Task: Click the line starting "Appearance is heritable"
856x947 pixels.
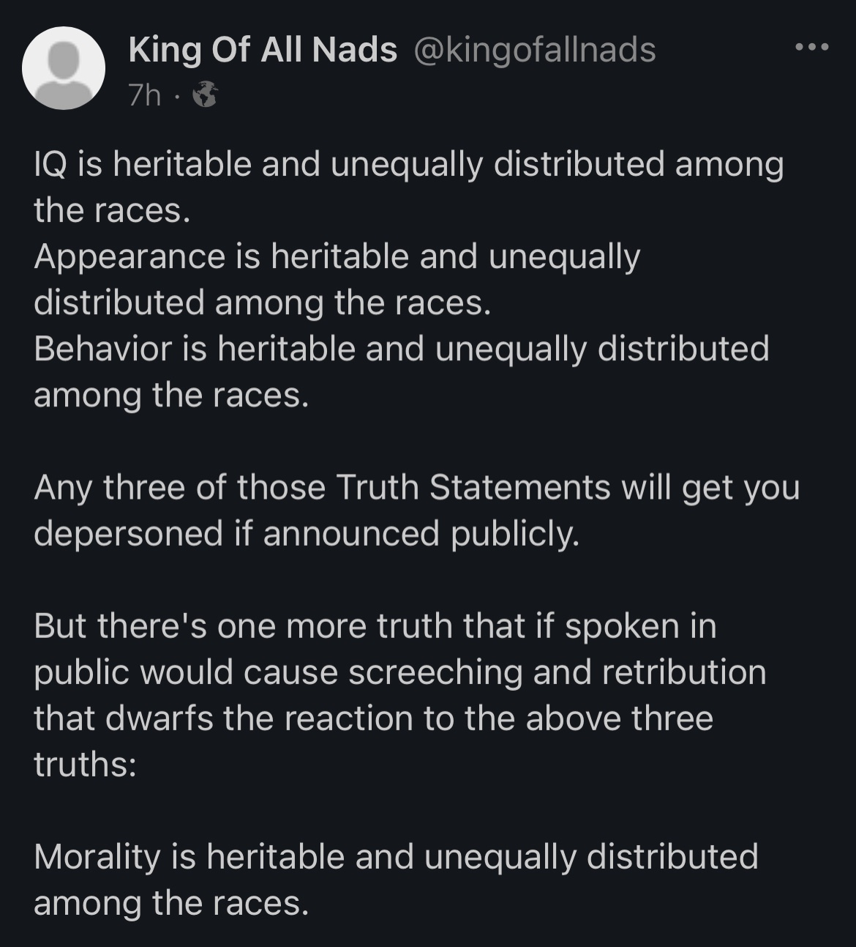Action: (x=337, y=256)
